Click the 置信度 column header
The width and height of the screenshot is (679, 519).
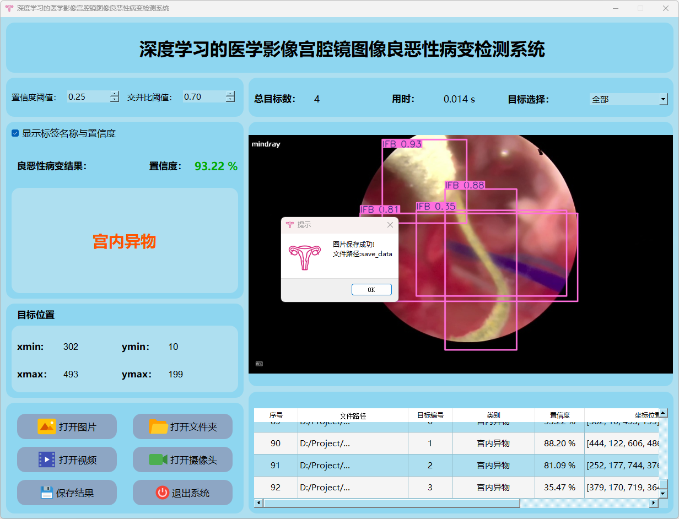point(559,415)
